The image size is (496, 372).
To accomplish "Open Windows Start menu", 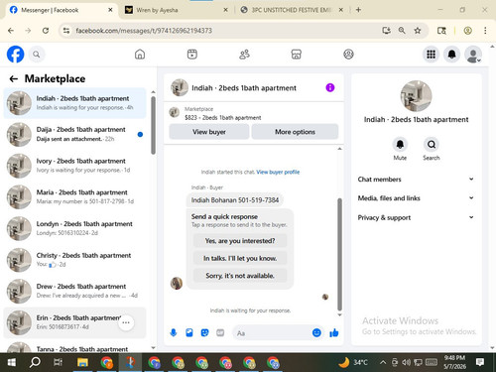I will pyautogui.click(x=12, y=362).
